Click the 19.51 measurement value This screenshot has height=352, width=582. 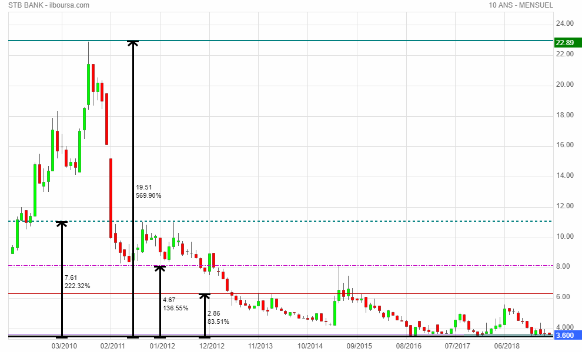143,188
